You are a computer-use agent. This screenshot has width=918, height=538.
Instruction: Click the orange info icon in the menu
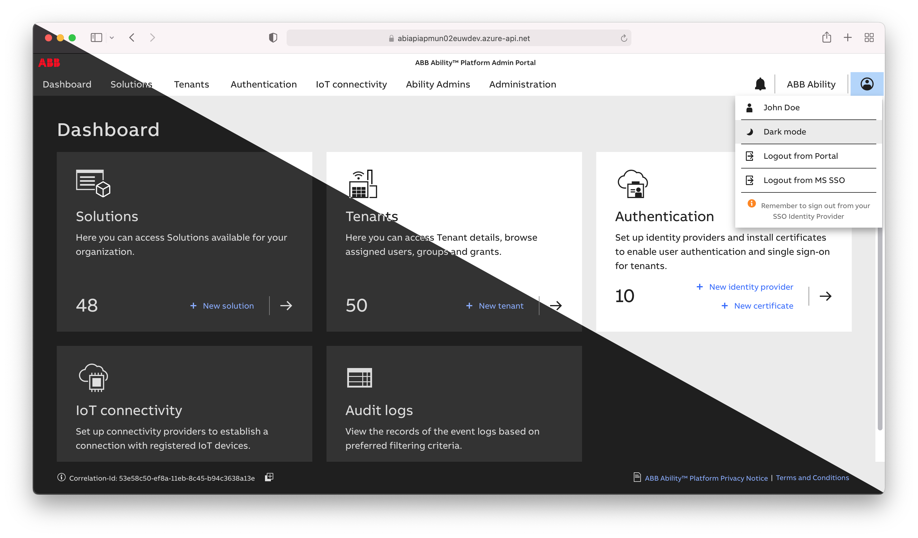point(751,203)
